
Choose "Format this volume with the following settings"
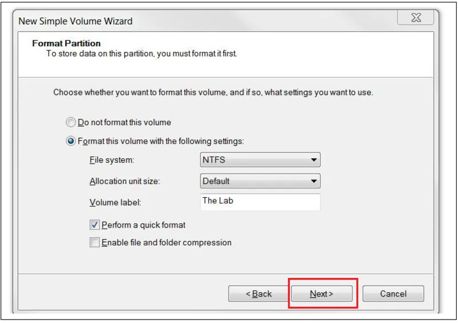[70, 141]
